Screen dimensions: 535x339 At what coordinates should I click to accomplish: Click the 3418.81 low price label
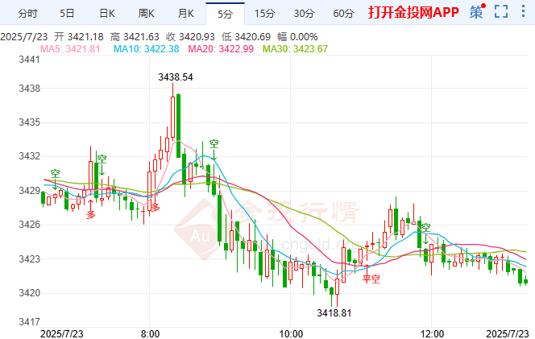point(334,313)
